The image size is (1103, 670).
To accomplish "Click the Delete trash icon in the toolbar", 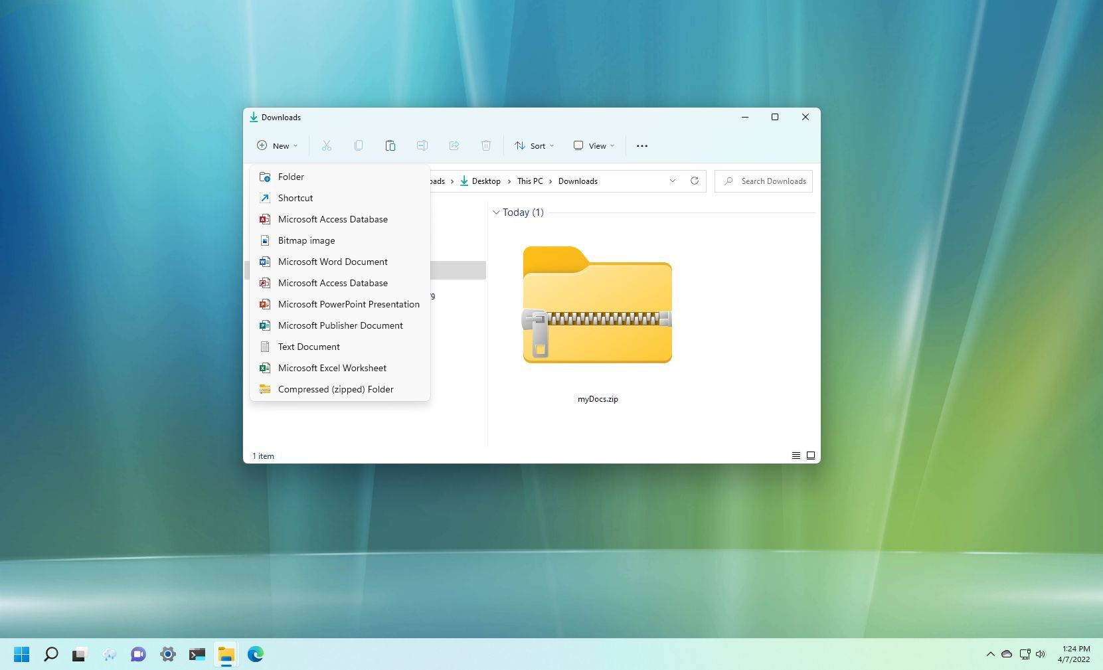I will point(486,145).
